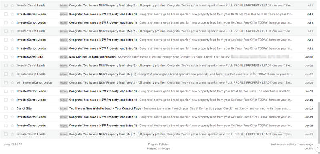Star the Carrot Site email from Jun 24
This screenshot has width=320, height=154.
(x=12, y=108)
